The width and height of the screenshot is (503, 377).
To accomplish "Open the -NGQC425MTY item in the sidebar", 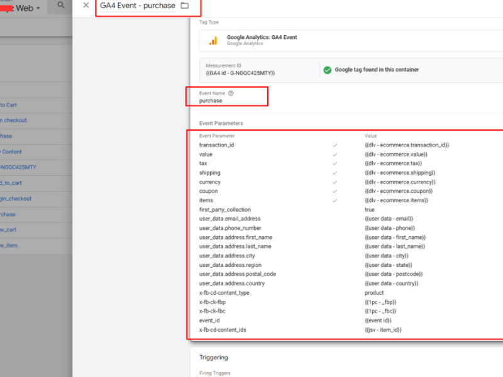I will [18, 167].
